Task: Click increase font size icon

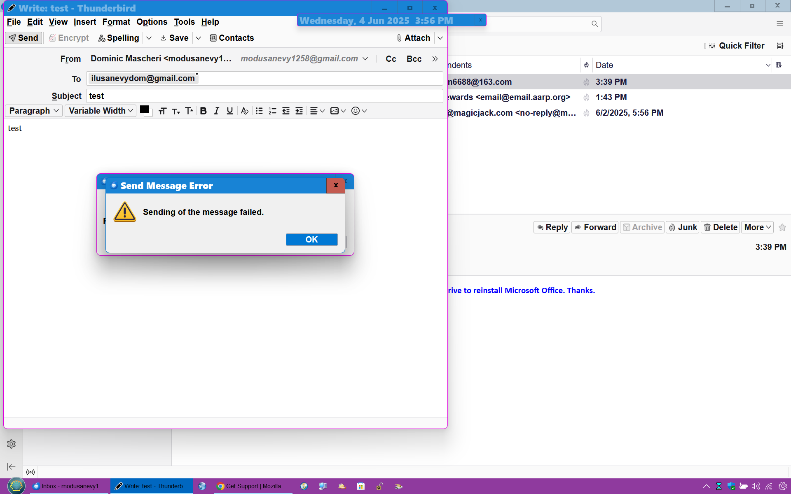Action: (x=189, y=111)
